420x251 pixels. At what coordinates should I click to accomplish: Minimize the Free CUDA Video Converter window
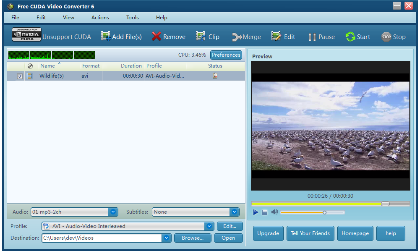coord(397,5)
